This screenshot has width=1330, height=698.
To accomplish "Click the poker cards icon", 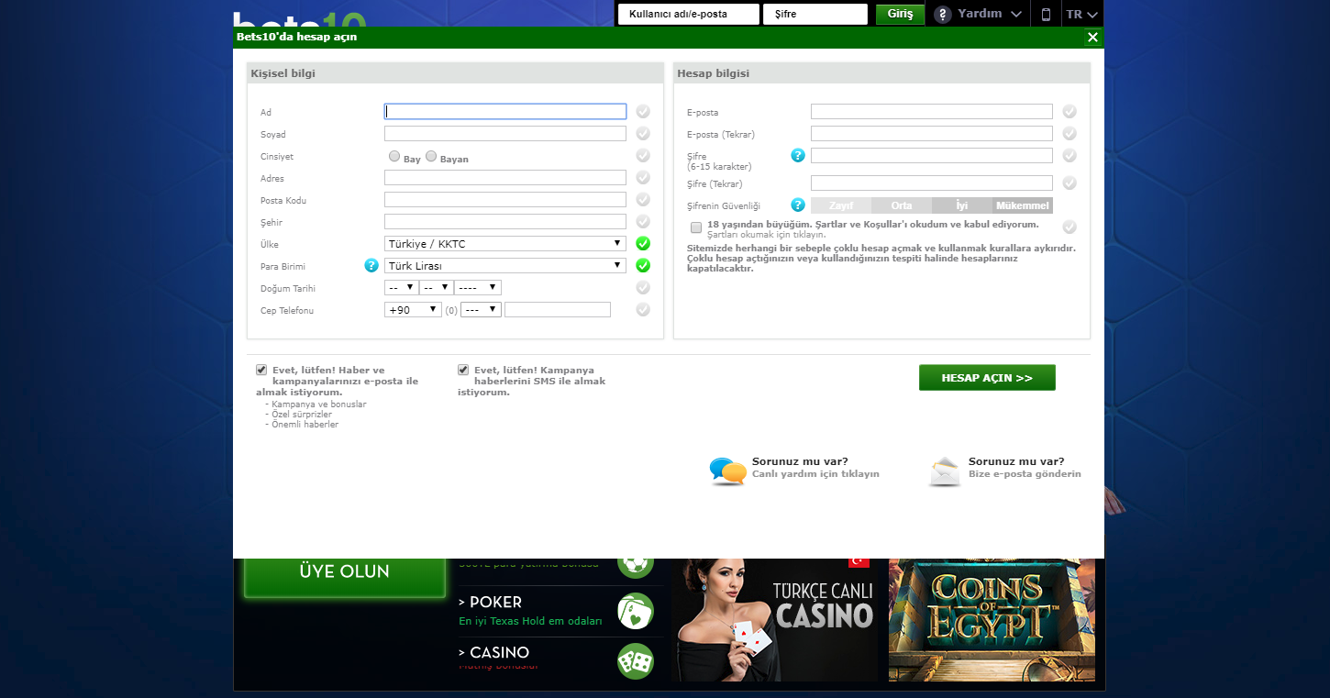I will point(635,611).
